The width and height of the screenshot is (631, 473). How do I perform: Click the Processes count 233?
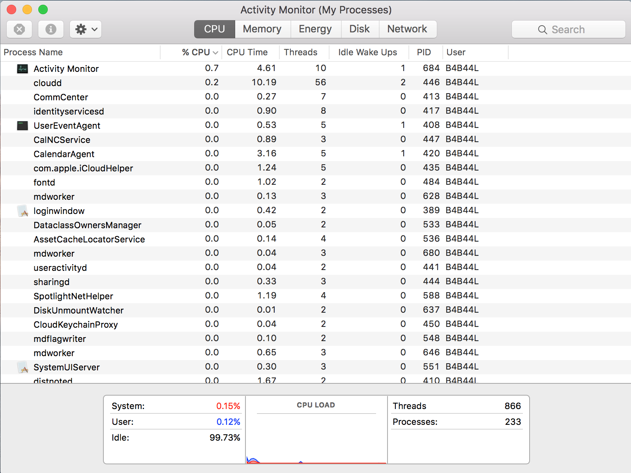[513, 422]
